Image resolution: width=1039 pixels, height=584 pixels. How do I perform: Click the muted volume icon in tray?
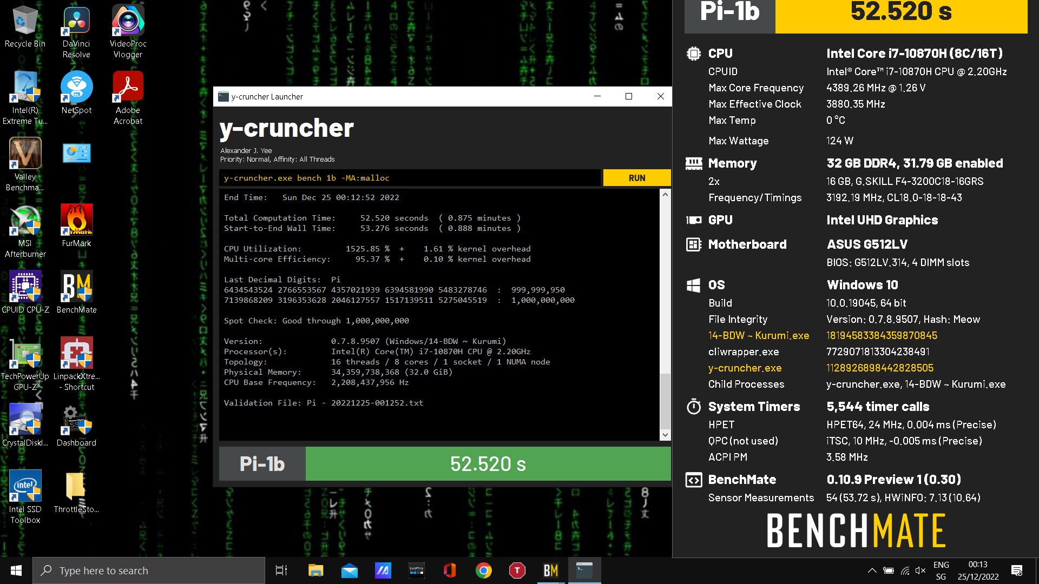[x=920, y=570]
